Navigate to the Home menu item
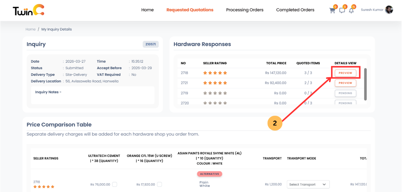 pyautogui.click(x=147, y=10)
